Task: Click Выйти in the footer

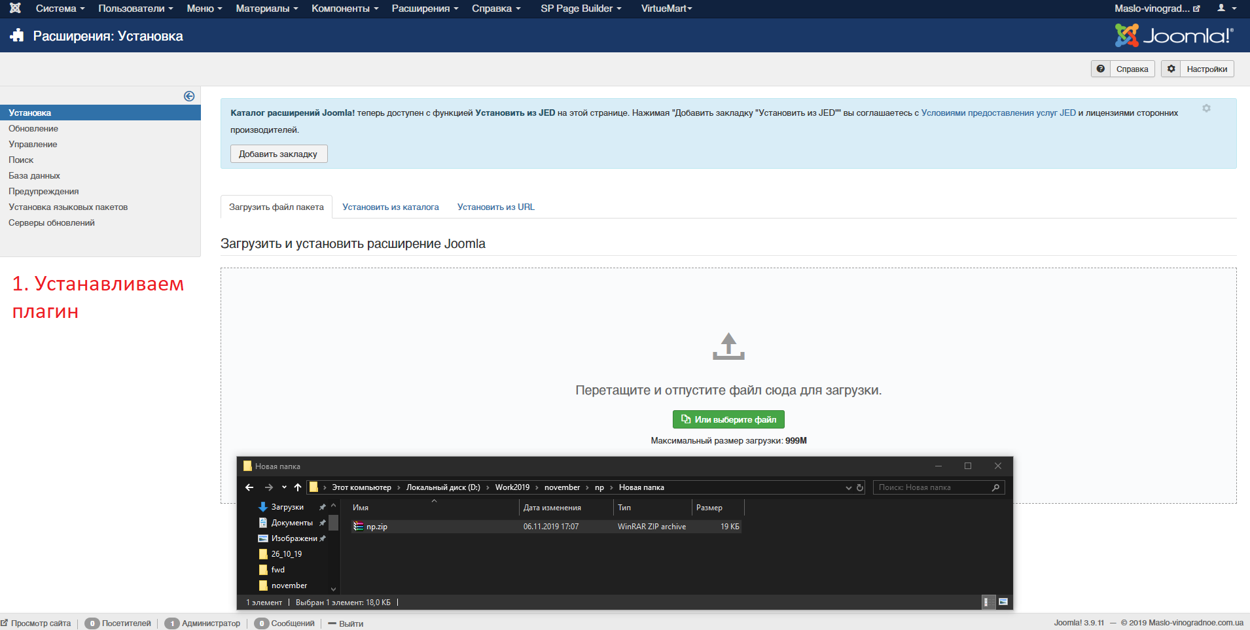Action: 346,623
